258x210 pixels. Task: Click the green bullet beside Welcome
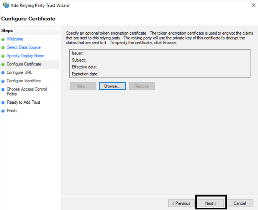coord(3,39)
